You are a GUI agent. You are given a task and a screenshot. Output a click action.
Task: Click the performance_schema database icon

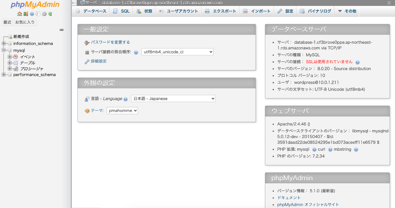[10, 75]
